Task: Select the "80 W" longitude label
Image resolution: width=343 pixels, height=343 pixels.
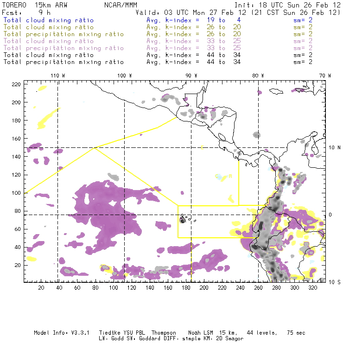Action: click(258, 76)
